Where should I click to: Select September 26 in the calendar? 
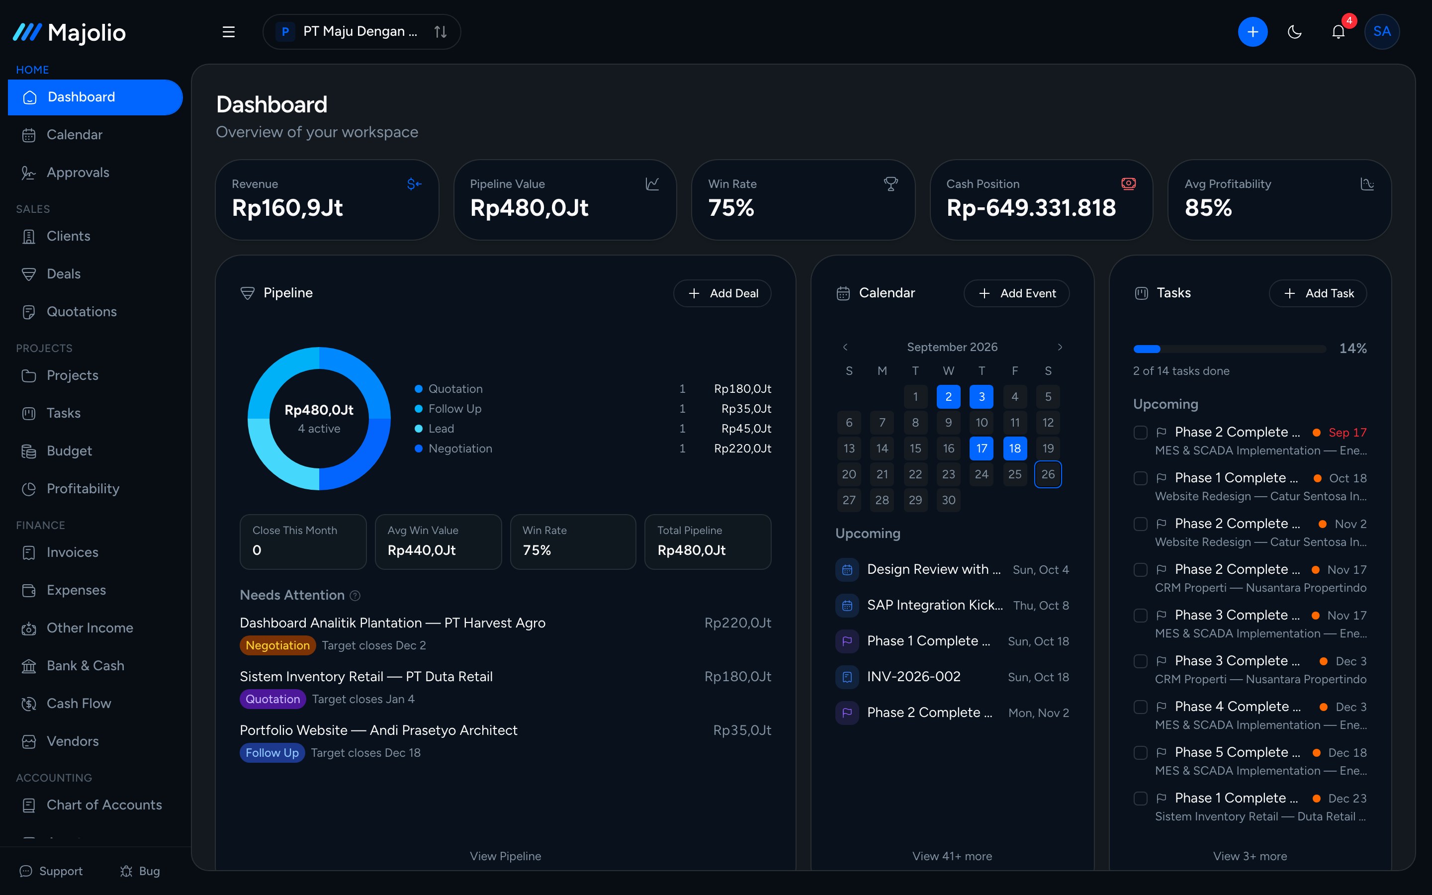[x=1047, y=474]
